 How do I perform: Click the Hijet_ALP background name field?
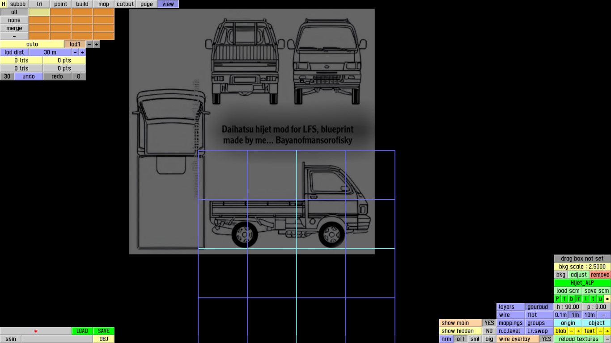(582, 283)
